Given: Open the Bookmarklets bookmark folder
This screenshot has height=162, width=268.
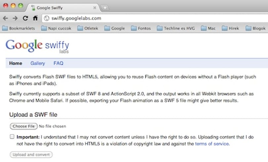Looking at the screenshot, I should pyautogui.click(x=19, y=28).
